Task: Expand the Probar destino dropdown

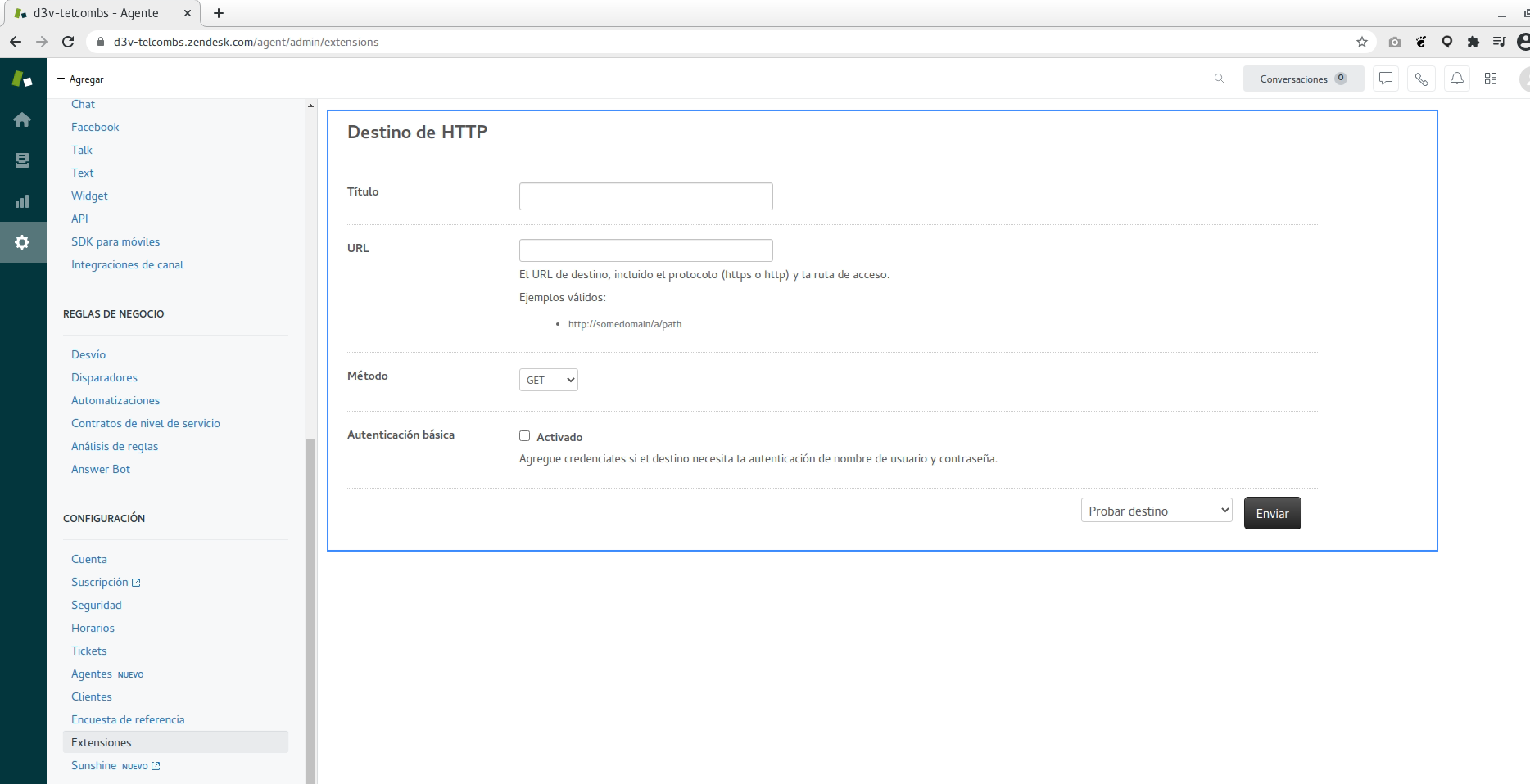Action: tap(1156, 511)
